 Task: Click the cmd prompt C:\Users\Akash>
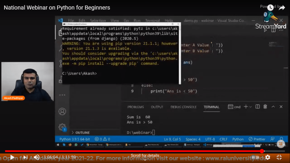point(79,73)
